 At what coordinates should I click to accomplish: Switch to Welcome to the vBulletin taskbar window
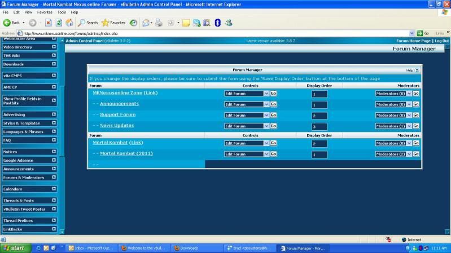(145, 248)
